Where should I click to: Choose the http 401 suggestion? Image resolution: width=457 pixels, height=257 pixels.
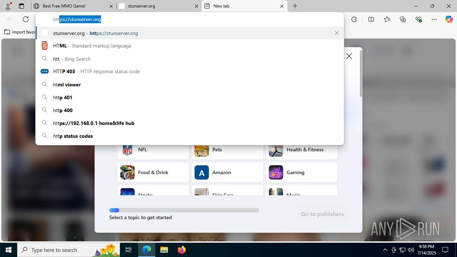coord(190,97)
